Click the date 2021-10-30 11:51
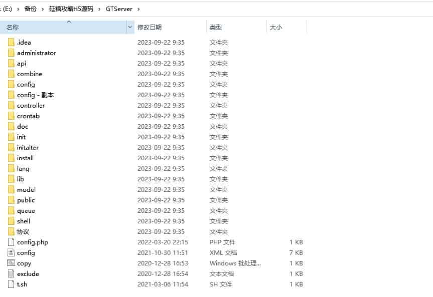Viewport: 433px width, 297px height. coord(163,252)
